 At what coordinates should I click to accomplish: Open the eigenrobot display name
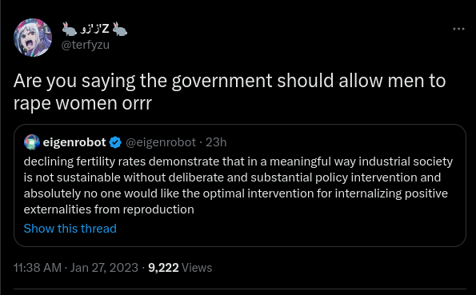click(x=74, y=142)
